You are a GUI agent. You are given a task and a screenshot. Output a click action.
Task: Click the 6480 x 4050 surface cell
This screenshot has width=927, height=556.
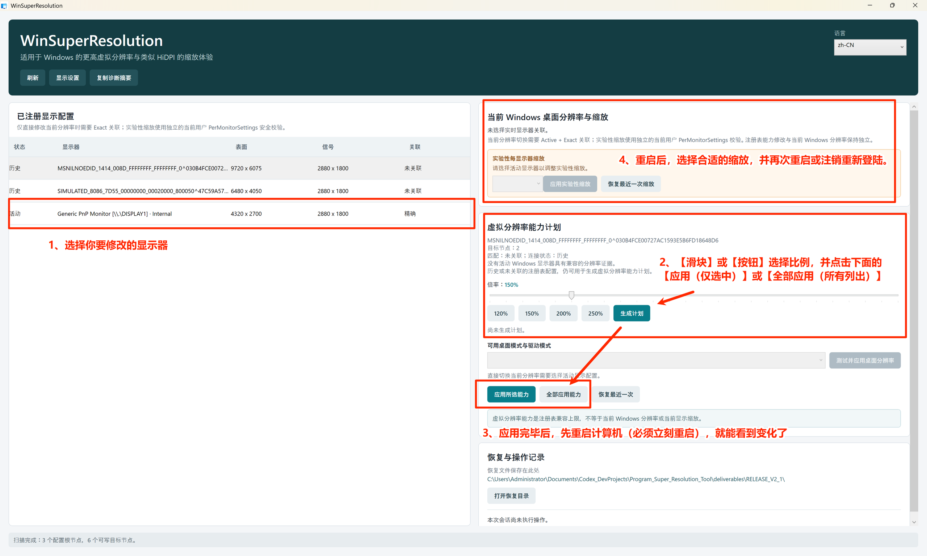tap(246, 191)
